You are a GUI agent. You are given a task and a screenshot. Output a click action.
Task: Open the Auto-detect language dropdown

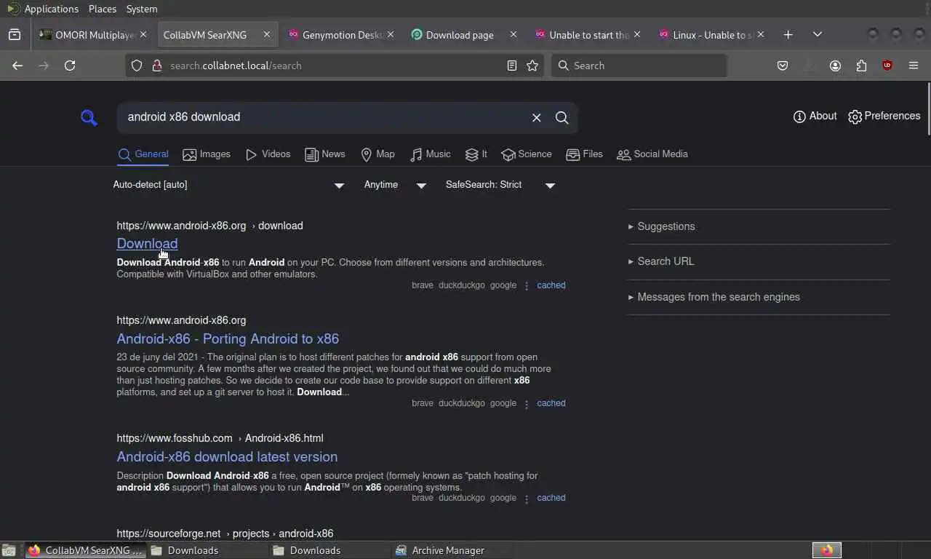tap(228, 185)
